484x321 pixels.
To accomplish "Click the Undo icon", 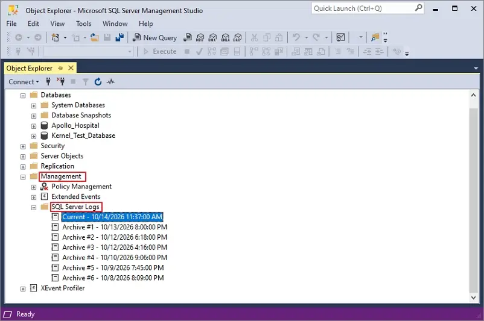I will coord(296,37).
